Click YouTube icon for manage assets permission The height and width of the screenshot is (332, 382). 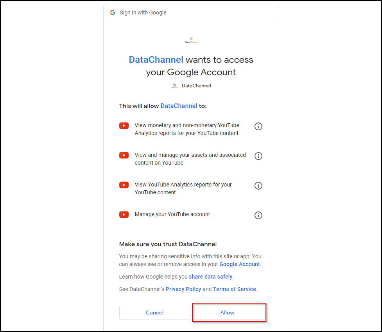[124, 155]
